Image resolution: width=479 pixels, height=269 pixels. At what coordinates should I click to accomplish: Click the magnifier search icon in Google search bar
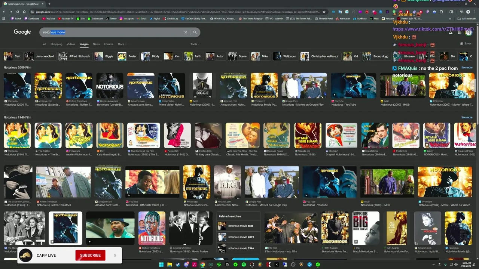pos(195,32)
